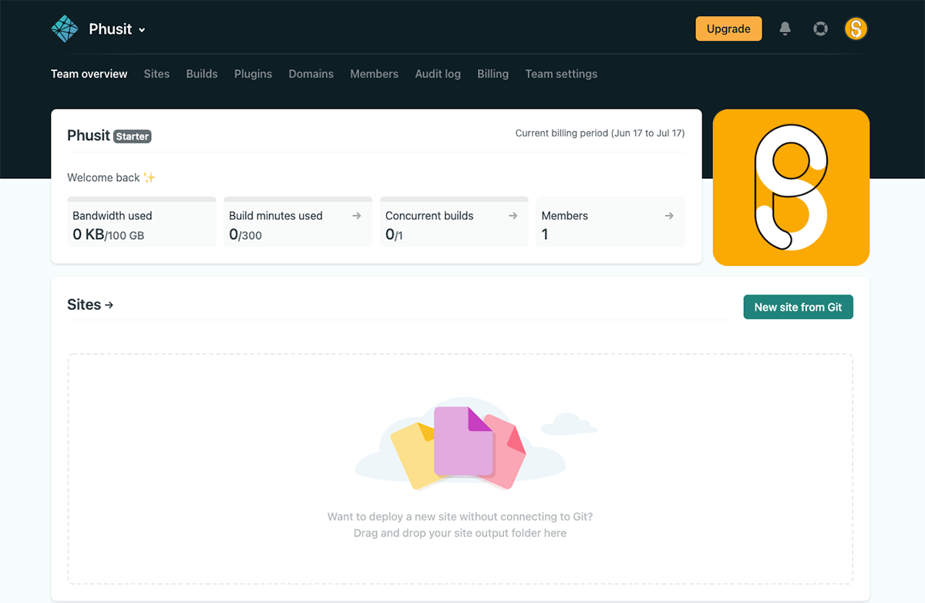Click the stacked files illustration
This screenshot has height=603, width=925.
(459, 448)
